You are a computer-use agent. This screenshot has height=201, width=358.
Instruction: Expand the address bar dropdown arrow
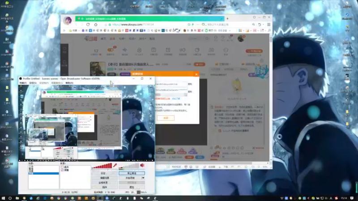[197, 25]
